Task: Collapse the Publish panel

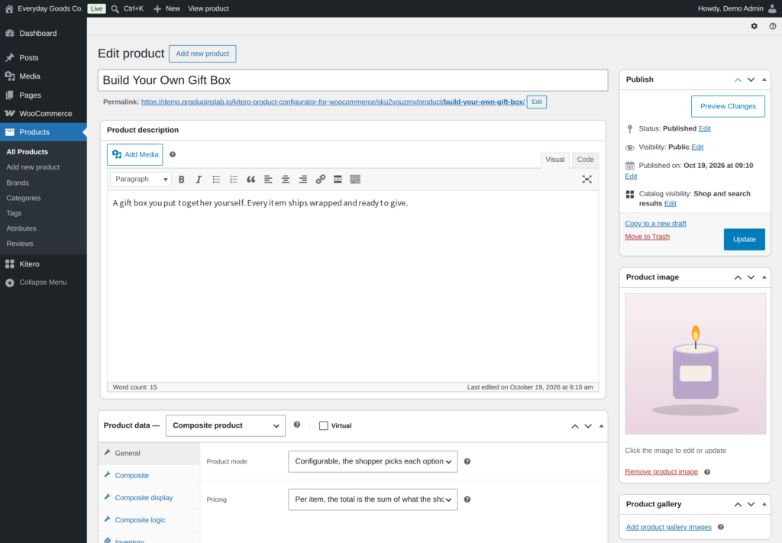Action: pos(764,79)
